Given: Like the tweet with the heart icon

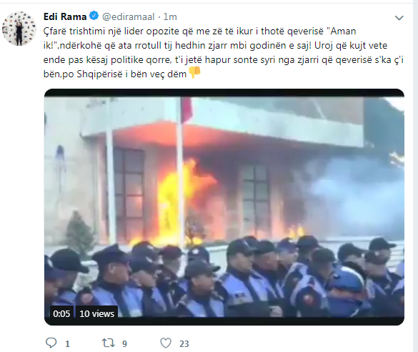Looking at the screenshot, I should [x=166, y=343].
